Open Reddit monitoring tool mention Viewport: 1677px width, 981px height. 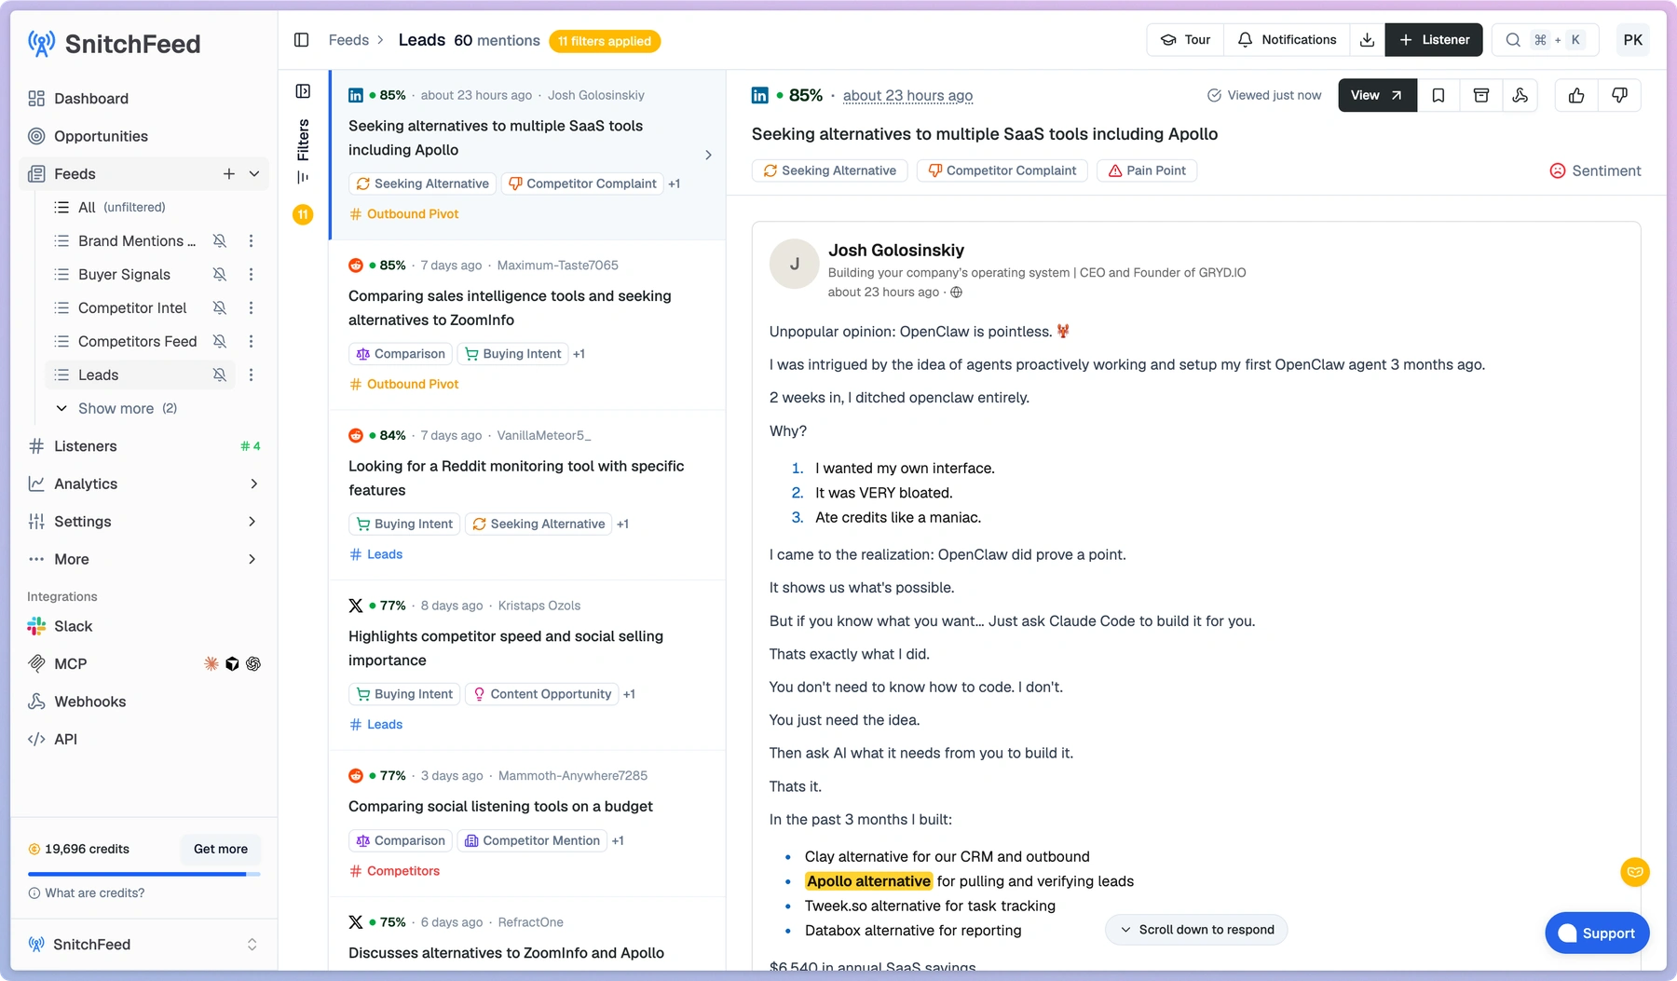tap(528, 495)
